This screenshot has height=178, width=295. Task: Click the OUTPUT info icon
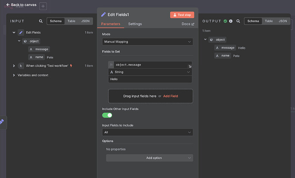pyautogui.click(x=231, y=21)
